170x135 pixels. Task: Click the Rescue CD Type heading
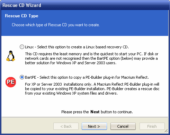(21, 16)
